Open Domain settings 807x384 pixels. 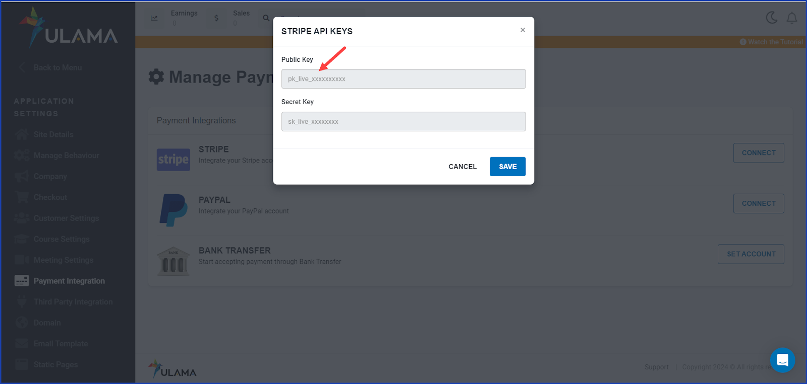tap(47, 323)
